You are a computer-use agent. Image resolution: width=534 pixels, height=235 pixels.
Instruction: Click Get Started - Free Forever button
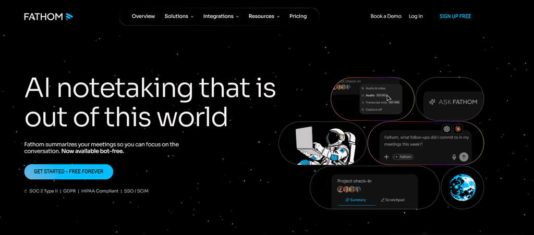[x=68, y=172]
